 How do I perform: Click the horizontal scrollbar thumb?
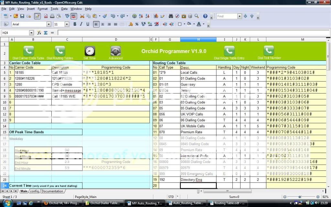click(227, 191)
